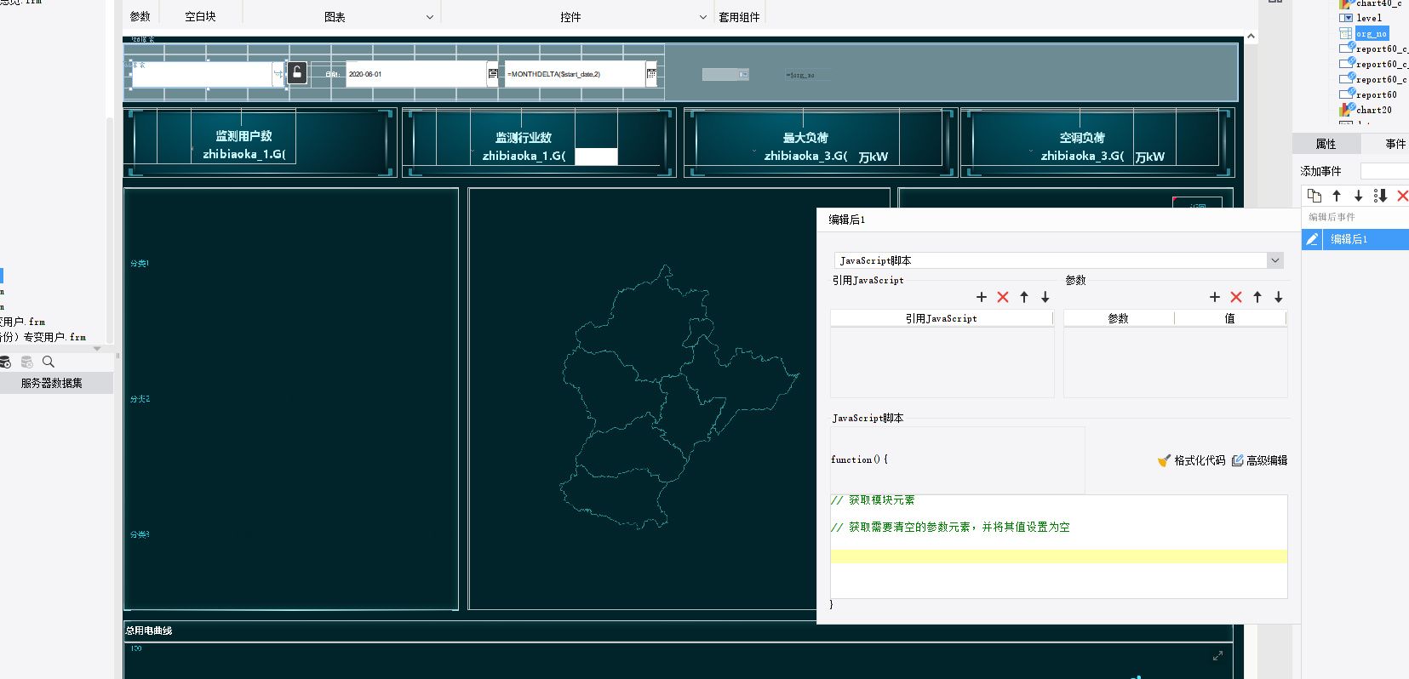
Task: Move event down in the events toolbar
Action: click(1358, 196)
